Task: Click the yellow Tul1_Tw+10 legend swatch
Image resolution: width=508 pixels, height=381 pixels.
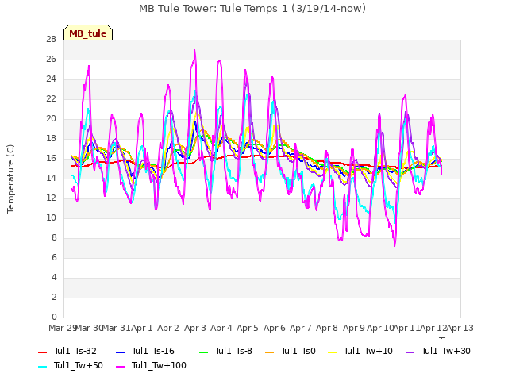Action: 332,352
